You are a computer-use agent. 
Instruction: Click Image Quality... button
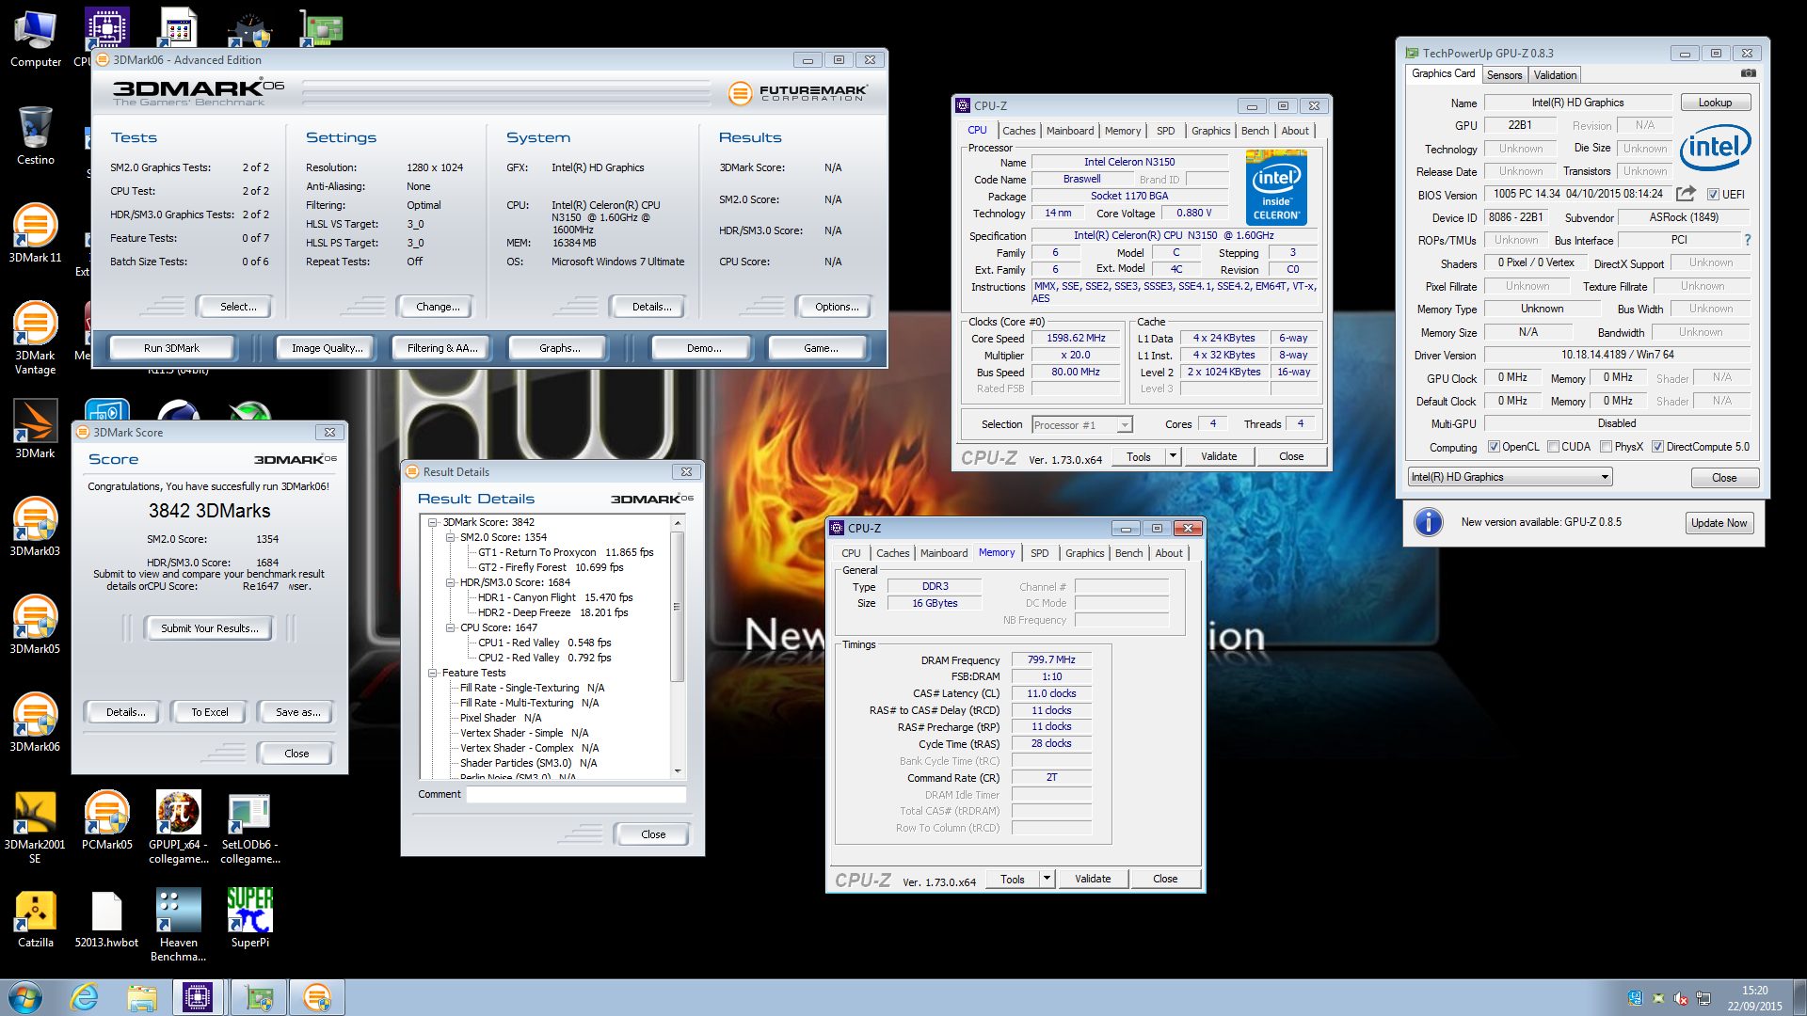327,348
